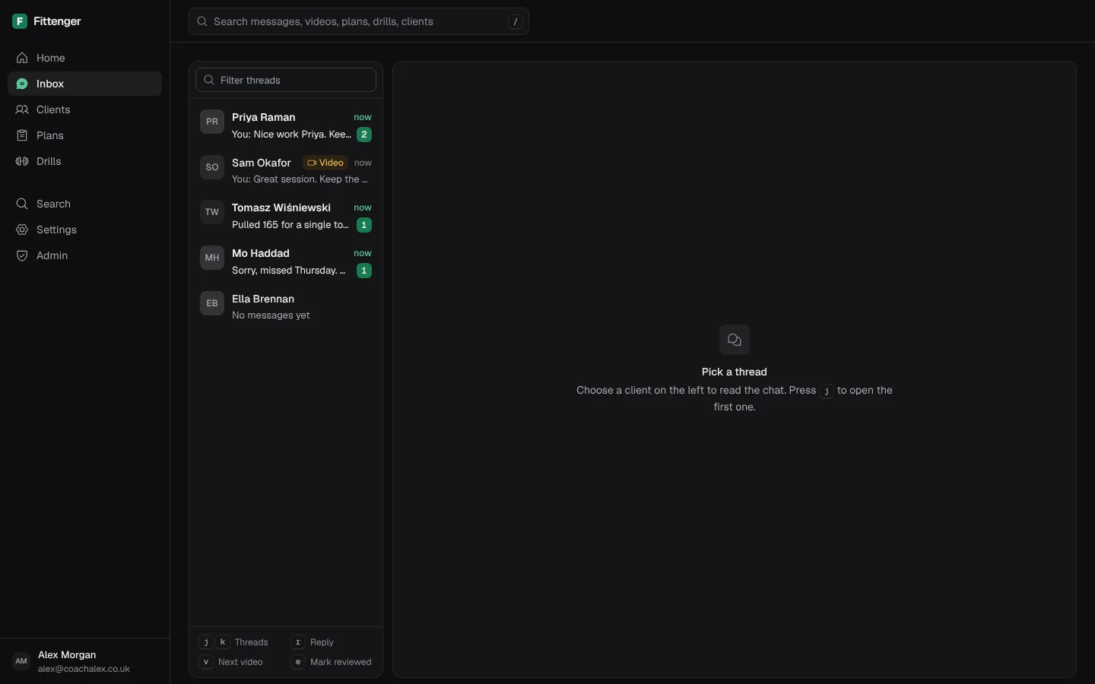
Task: Click the Pick a thread heading
Action: (735, 372)
